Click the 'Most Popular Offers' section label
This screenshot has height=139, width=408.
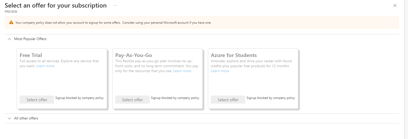click(x=30, y=39)
